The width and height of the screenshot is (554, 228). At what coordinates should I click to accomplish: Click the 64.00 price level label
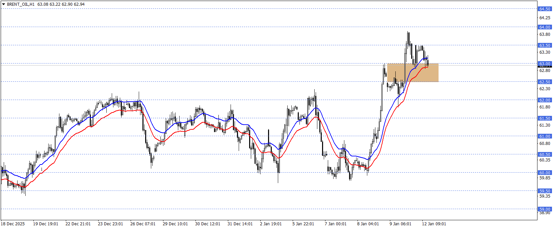point(545,27)
